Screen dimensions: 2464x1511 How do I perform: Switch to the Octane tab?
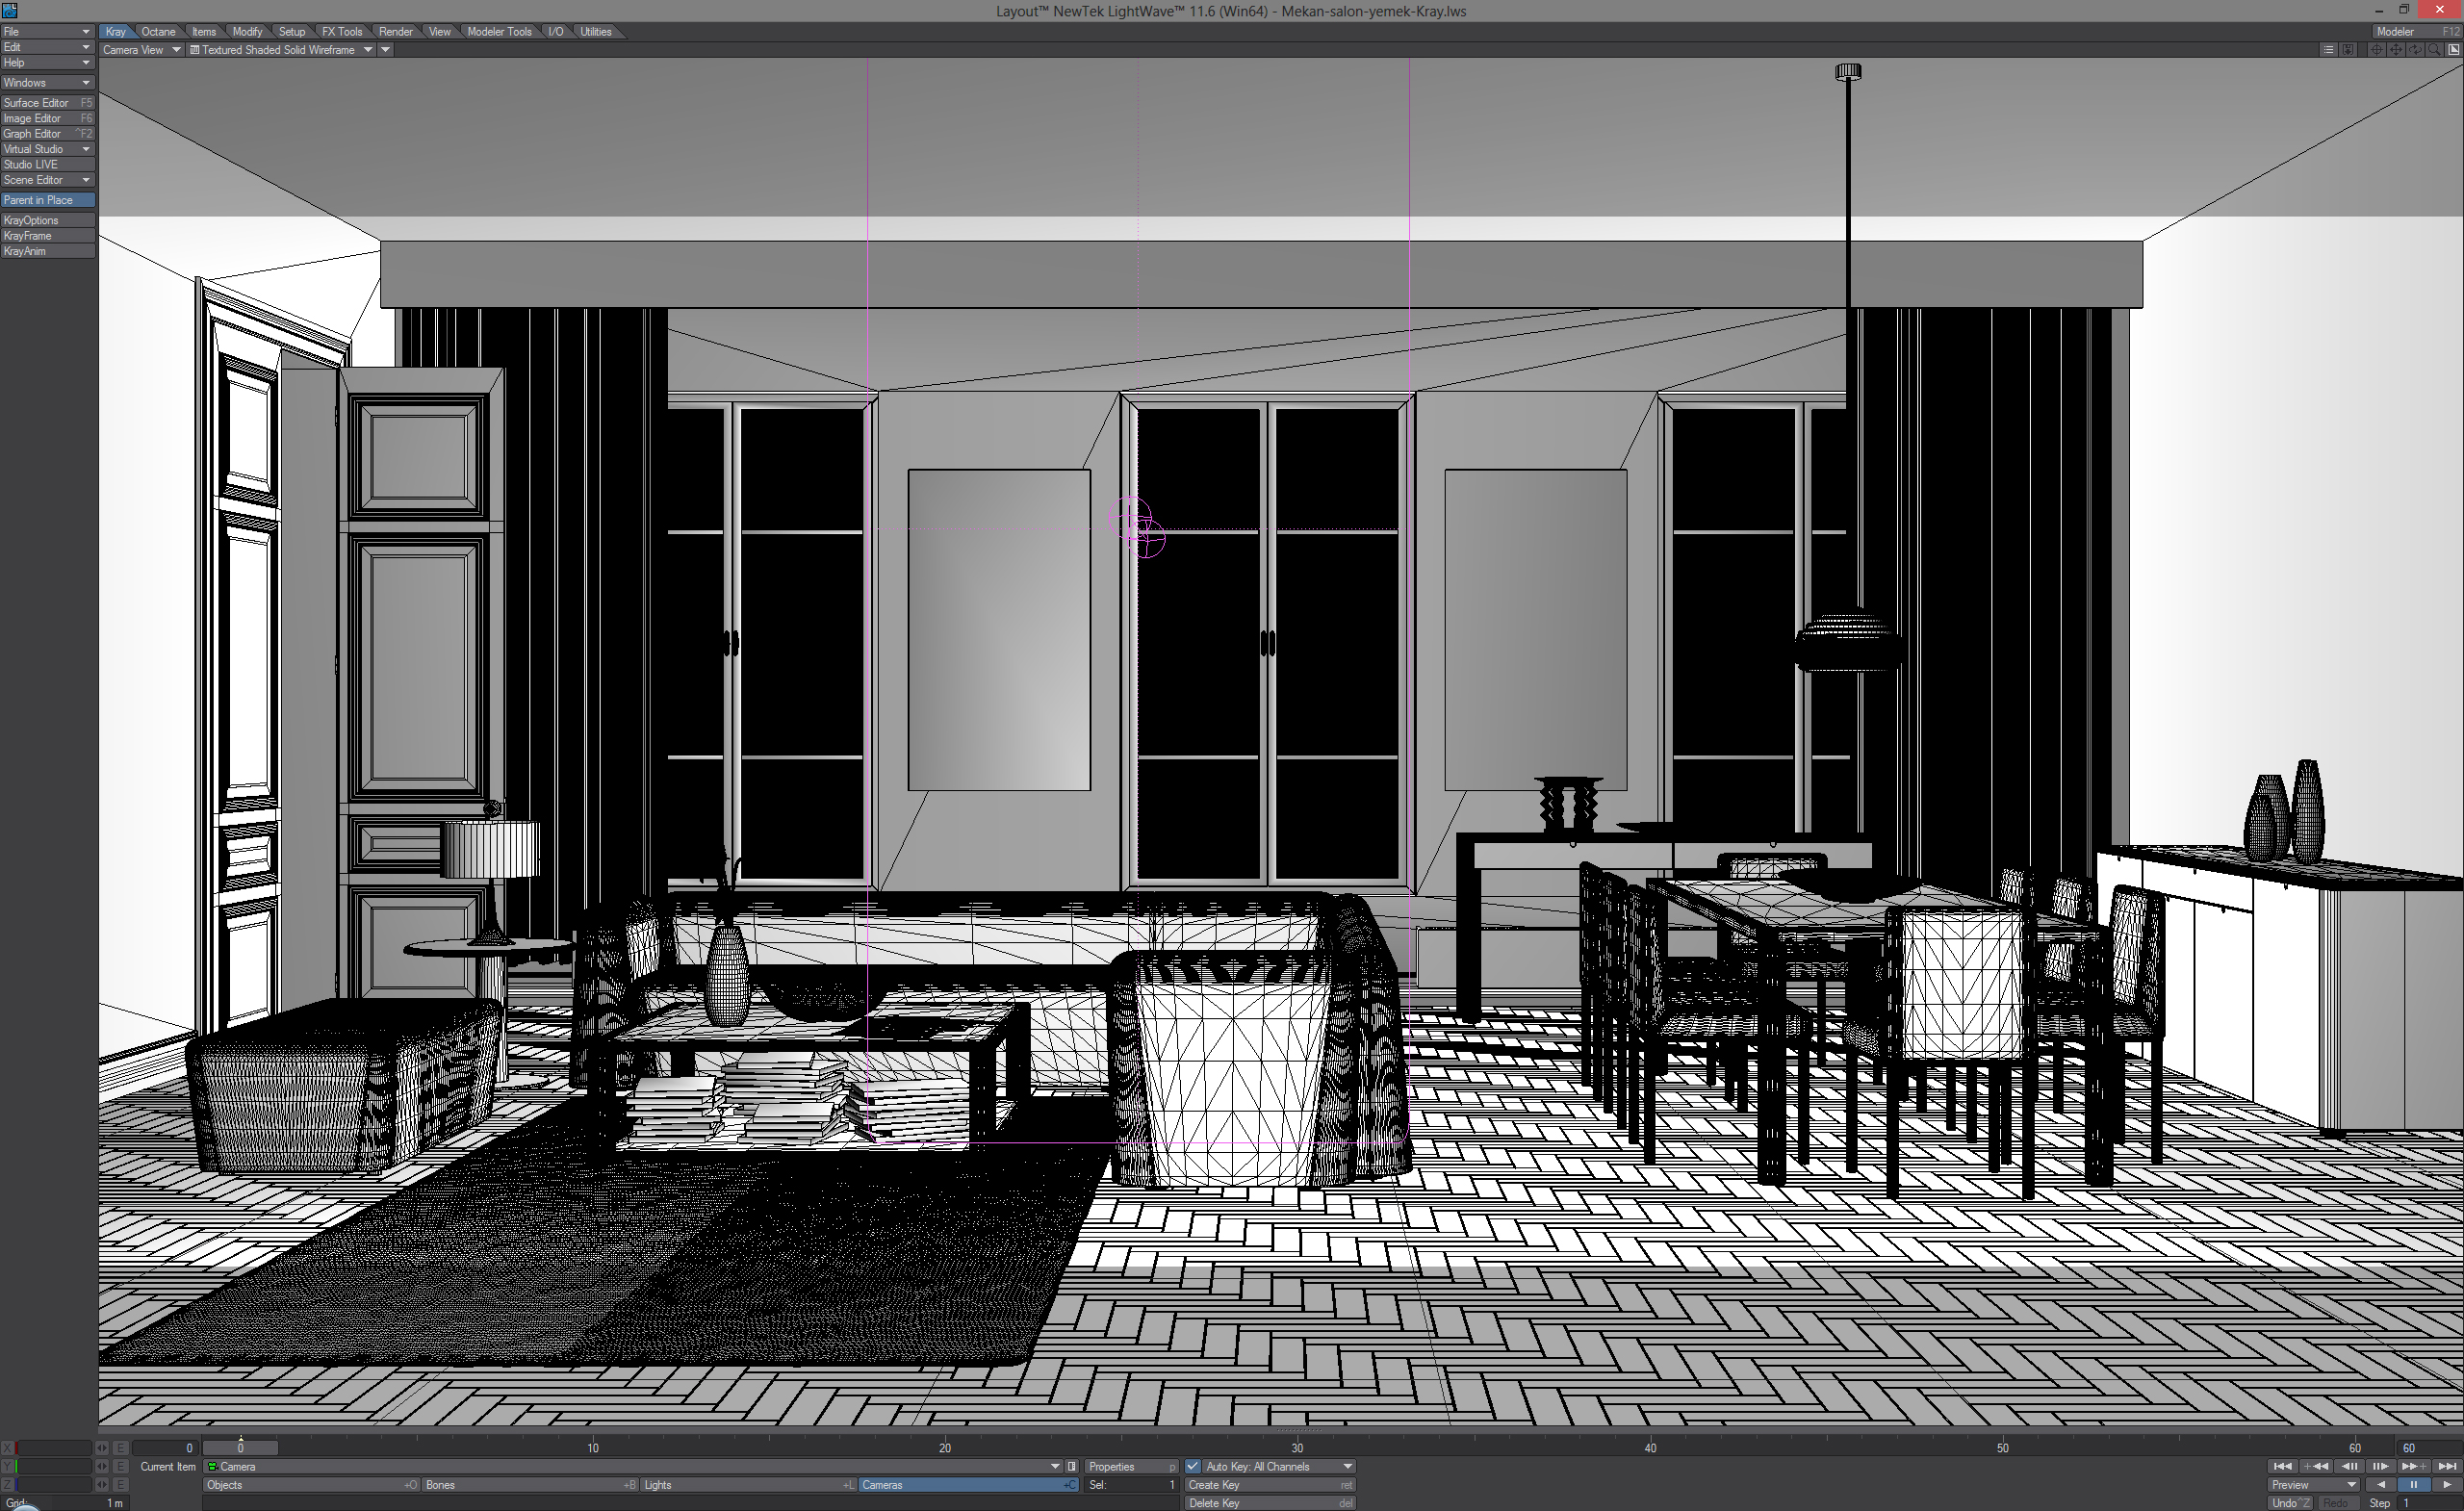tap(158, 32)
